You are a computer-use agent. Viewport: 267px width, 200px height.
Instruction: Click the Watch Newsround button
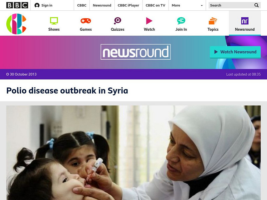tap(235, 52)
